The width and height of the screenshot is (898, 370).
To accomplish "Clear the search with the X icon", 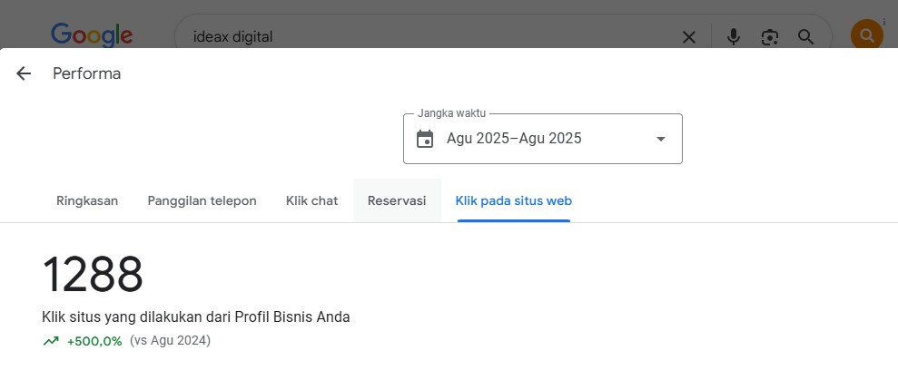I will [689, 37].
